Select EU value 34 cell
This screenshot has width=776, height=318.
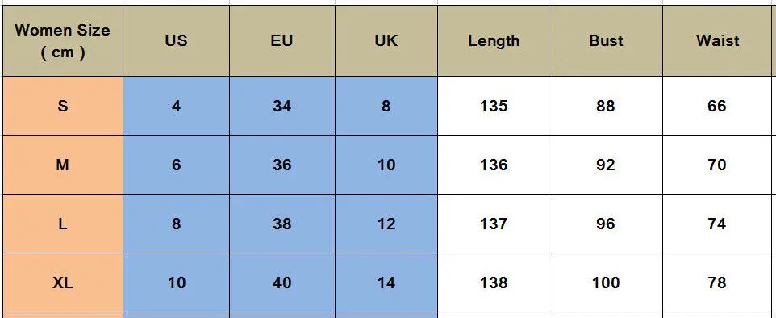(x=282, y=106)
